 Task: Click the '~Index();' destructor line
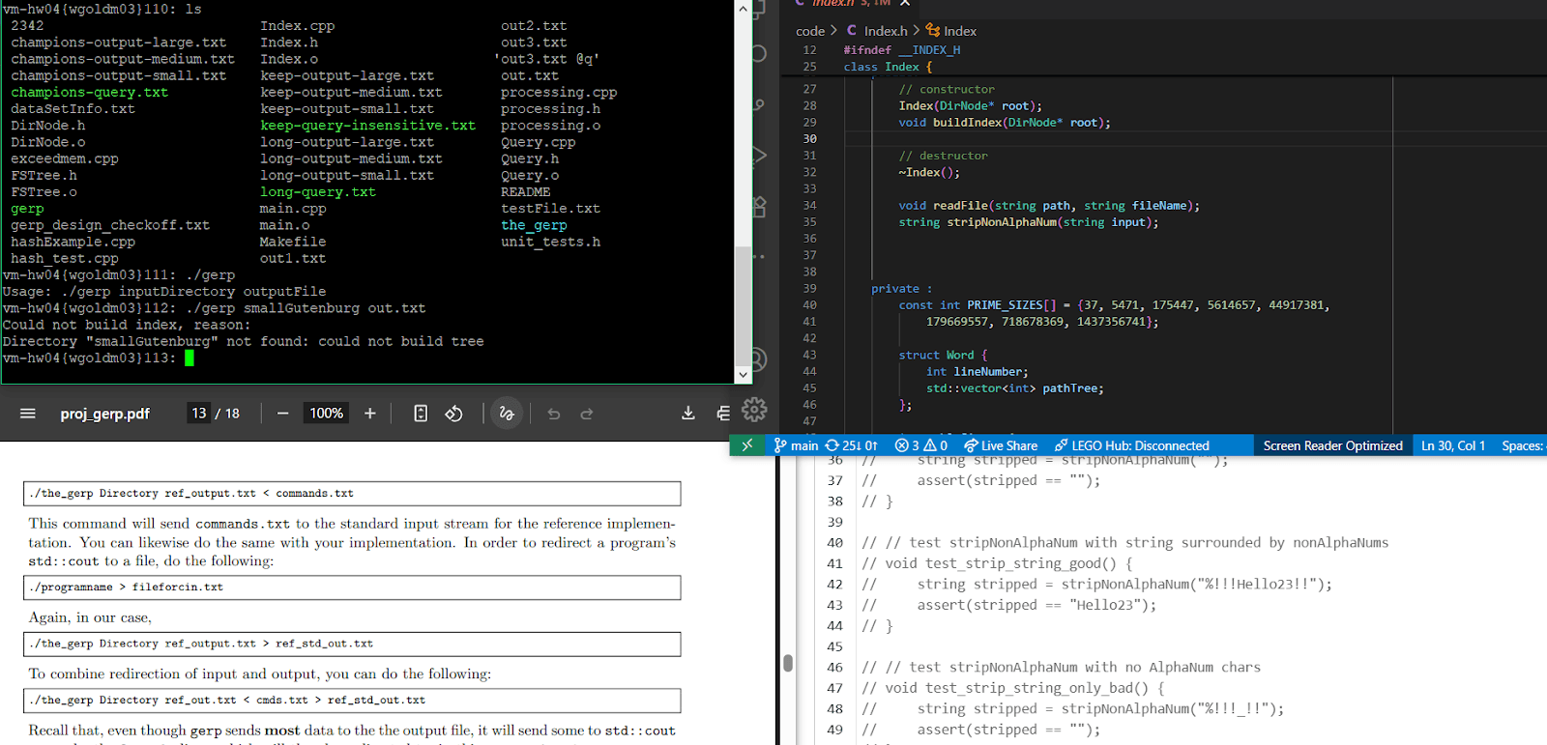(x=929, y=173)
